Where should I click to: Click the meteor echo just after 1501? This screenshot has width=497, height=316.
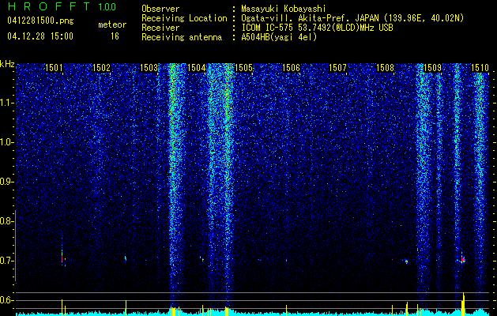pyautogui.click(x=62, y=255)
